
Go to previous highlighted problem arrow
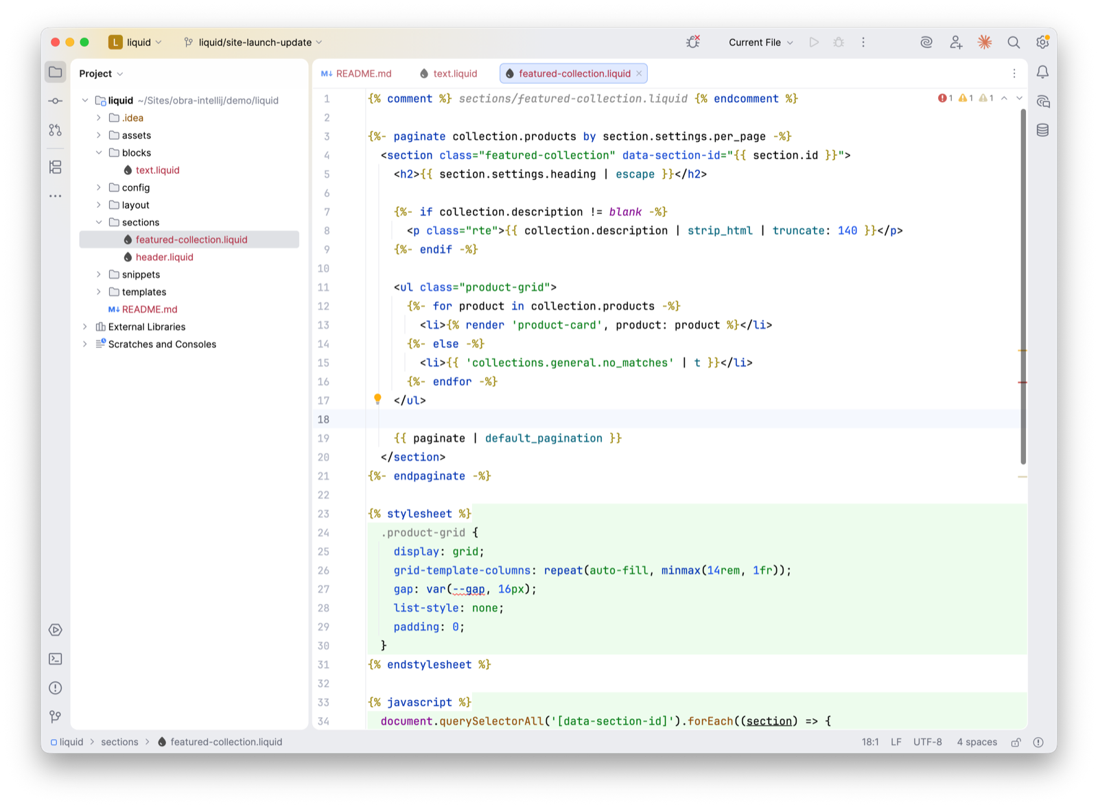click(x=1004, y=98)
